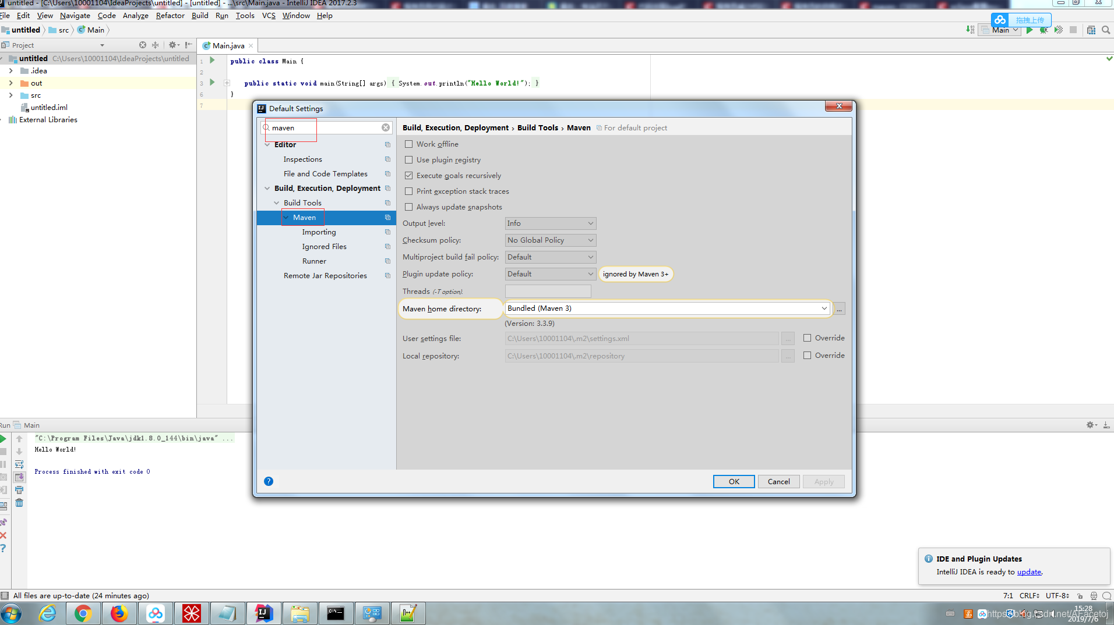
Task: Click the print icon in Run panel
Action: pyautogui.click(x=19, y=490)
